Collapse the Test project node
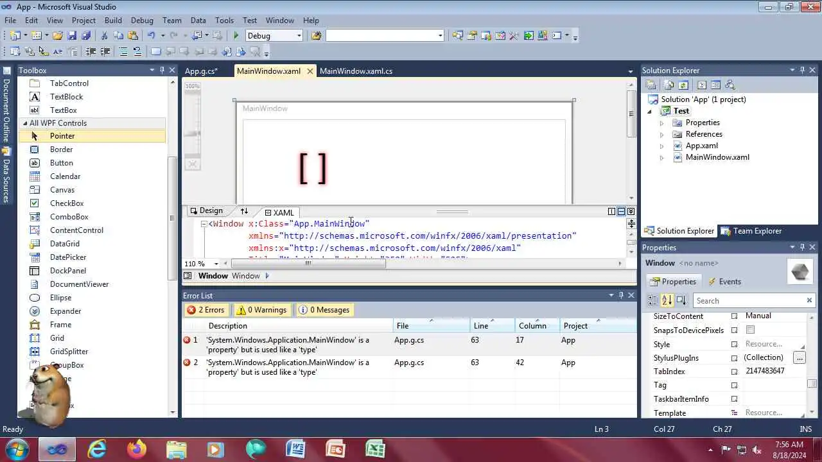The image size is (822, 462). (650, 111)
